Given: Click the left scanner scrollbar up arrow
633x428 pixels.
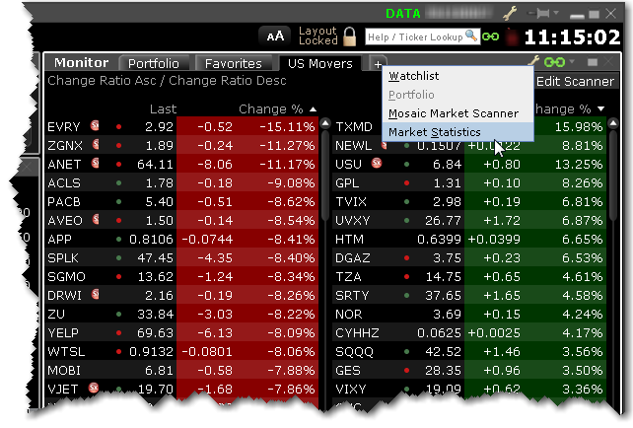Looking at the screenshot, I should point(326,125).
